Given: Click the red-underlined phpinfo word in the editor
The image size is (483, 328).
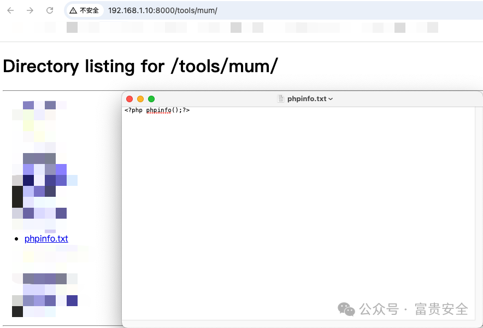Looking at the screenshot, I should tap(159, 110).
